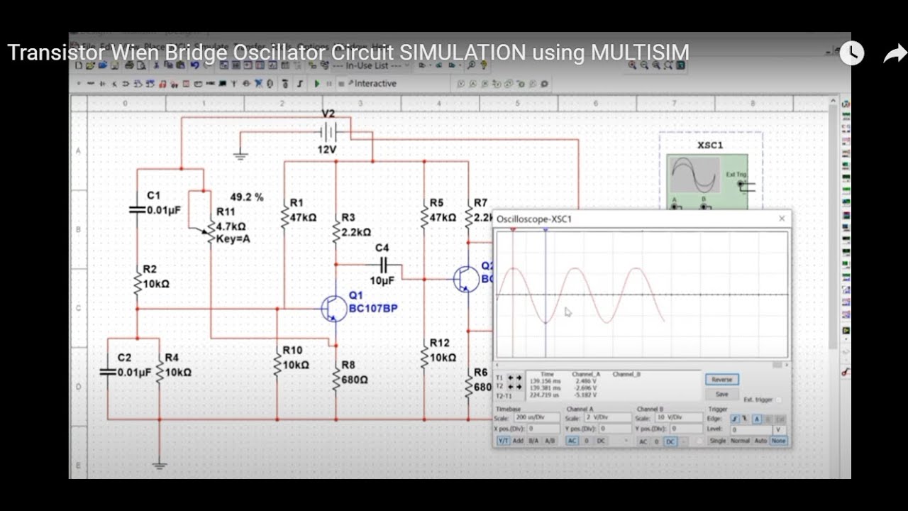Start simulation with green Run button
Image resolution: width=908 pixels, height=511 pixels.
(317, 83)
